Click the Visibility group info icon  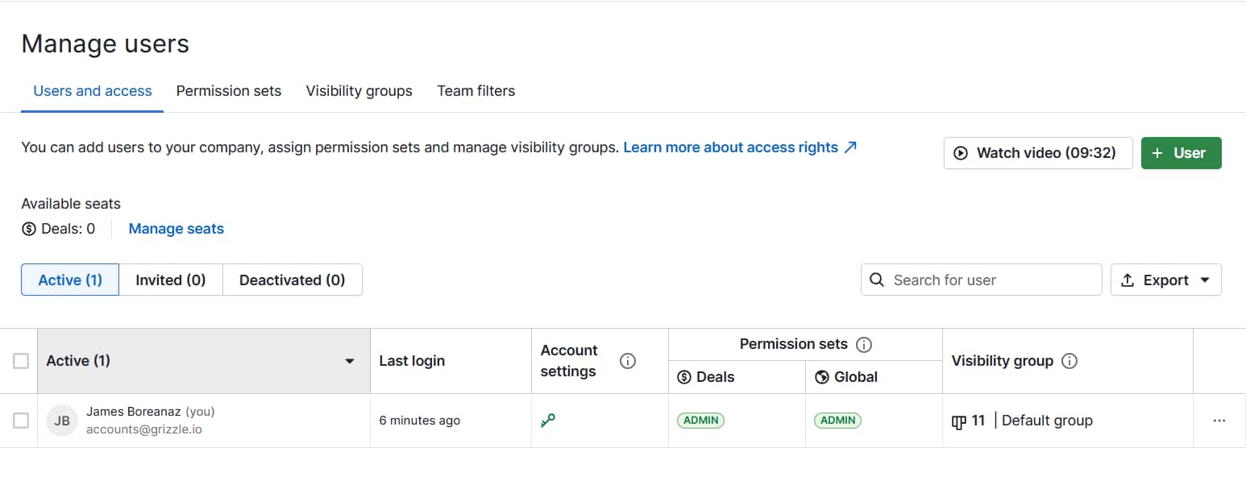1069,361
